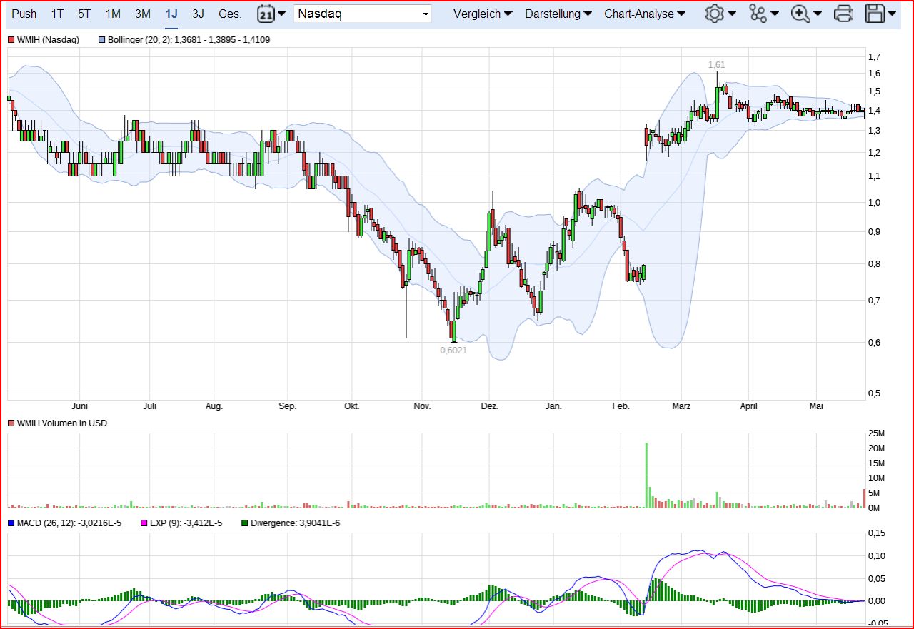Switch to the 3M time range tab
This screenshot has height=629, width=914.
click(141, 13)
